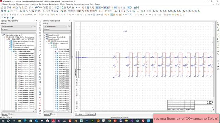Switch to Дерево tab in Клеммники panel
The width and height of the screenshot is (220, 123).
point(47,114)
